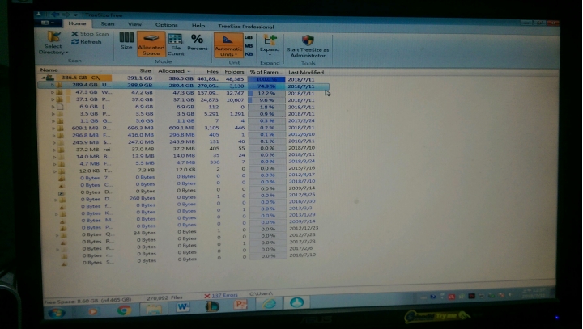Click the 74.9 % parent bar
Screen dimensions: 583x329
pos(266,86)
